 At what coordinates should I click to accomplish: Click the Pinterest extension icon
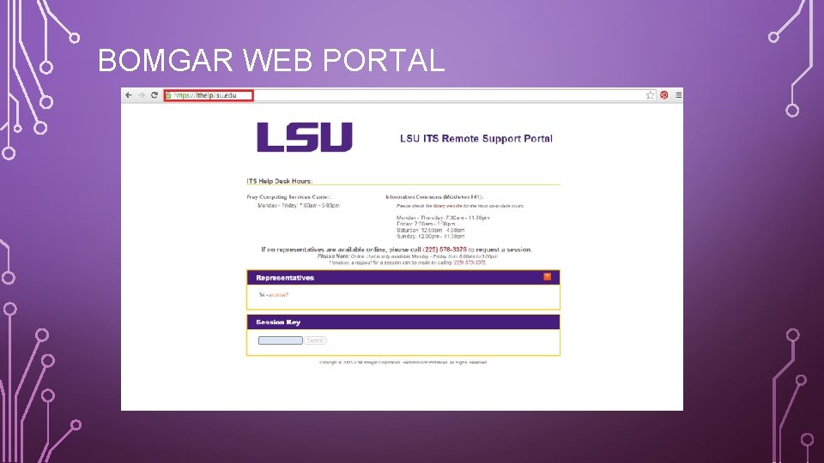(664, 95)
